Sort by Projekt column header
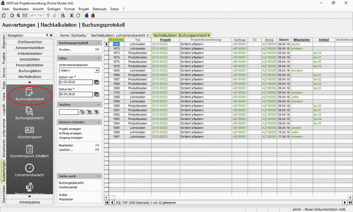The height and width of the screenshot is (212, 353). [165, 40]
